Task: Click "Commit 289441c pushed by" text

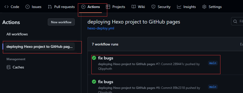Action: tap(180, 64)
